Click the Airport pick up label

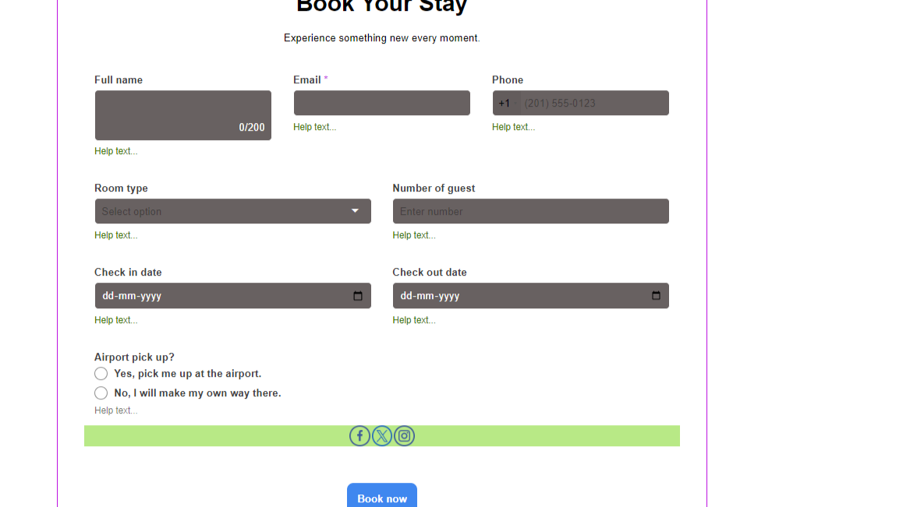134,357
